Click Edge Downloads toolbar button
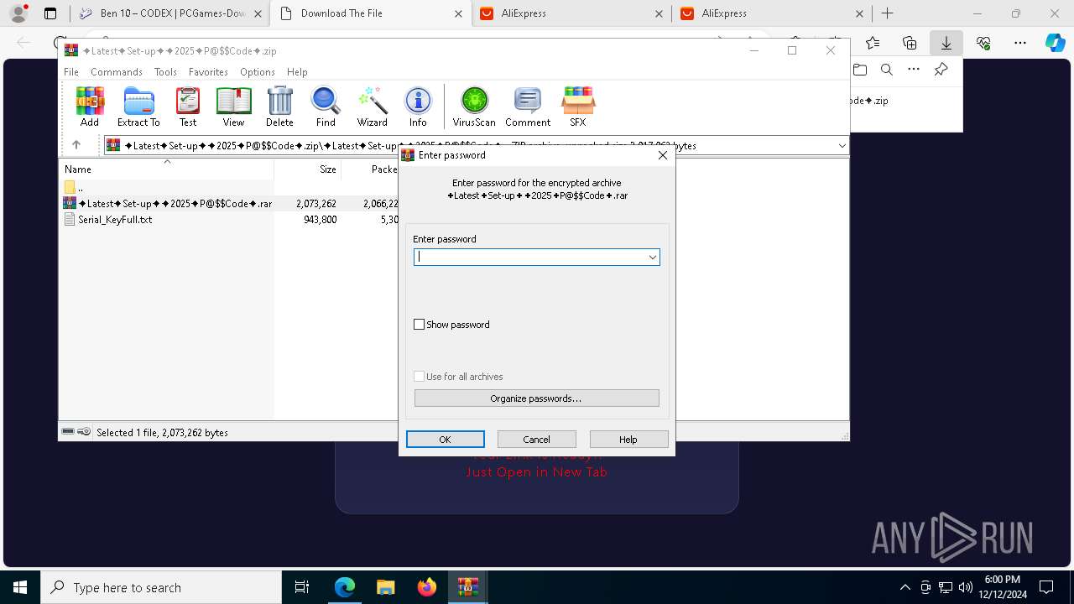1074x604 pixels. tap(946, 43)
